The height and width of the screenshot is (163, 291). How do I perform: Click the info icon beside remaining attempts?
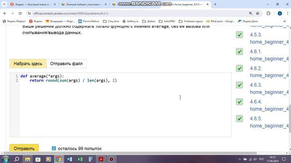[x=54, y=148]
